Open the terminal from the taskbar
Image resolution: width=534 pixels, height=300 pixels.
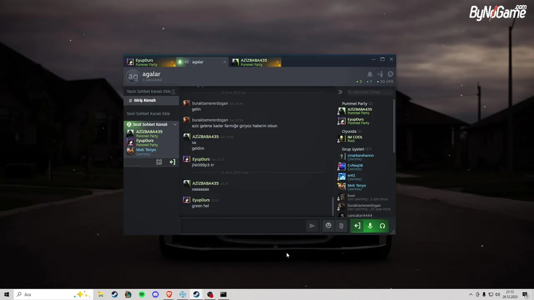tap(224, 295)
